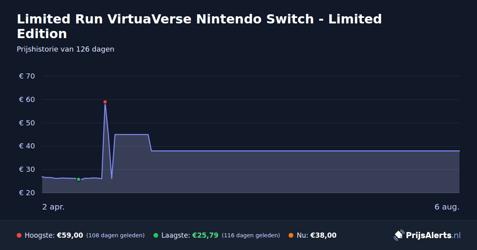The image size is (477, 250).
Task: Click the 6 aug. end date label
Action: click(x=447, y=207)
